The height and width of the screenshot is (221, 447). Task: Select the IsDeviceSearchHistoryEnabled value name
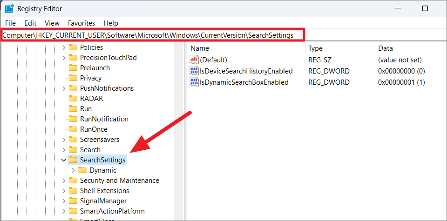coord(246,71)
